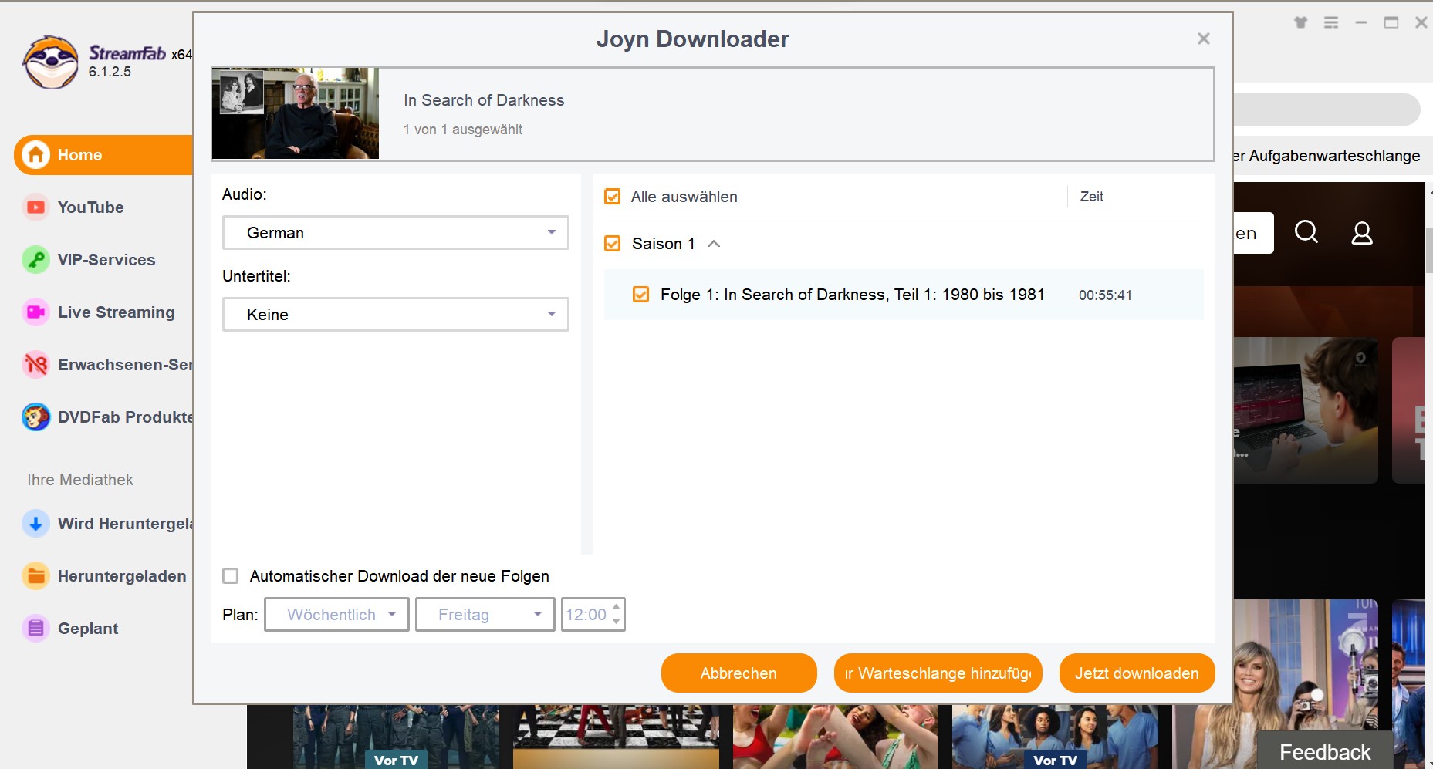The image size is (1433, 769).
Task: Click the Erwachsenen-Services icon
Action: (x=35, y=365)
